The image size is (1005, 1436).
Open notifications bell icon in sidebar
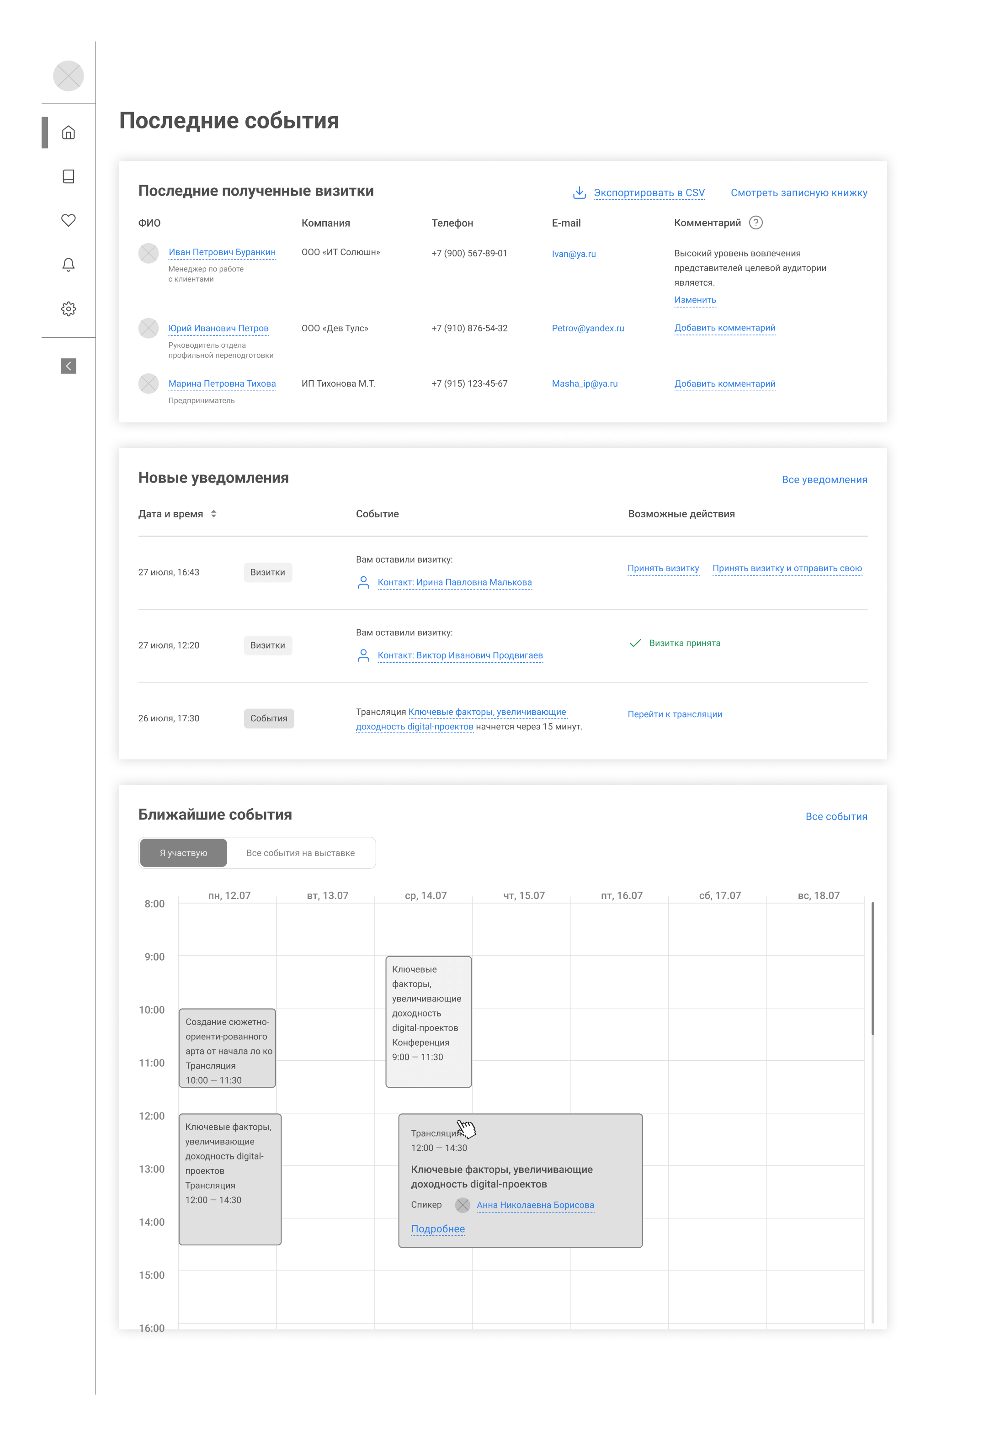(69, 265)
